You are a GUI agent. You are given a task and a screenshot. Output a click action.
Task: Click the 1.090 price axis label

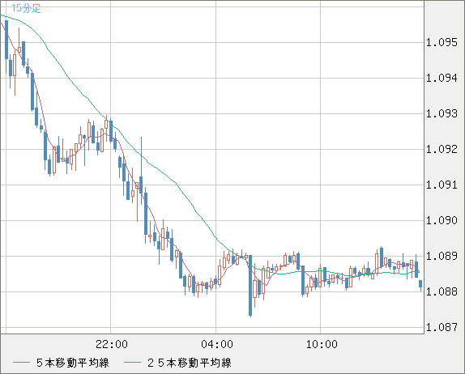click(x=442, y=220)
